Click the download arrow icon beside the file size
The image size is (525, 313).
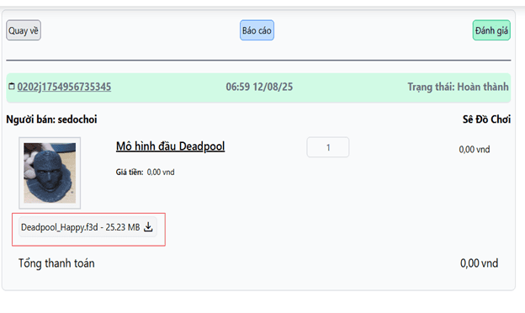coord(148,227)
